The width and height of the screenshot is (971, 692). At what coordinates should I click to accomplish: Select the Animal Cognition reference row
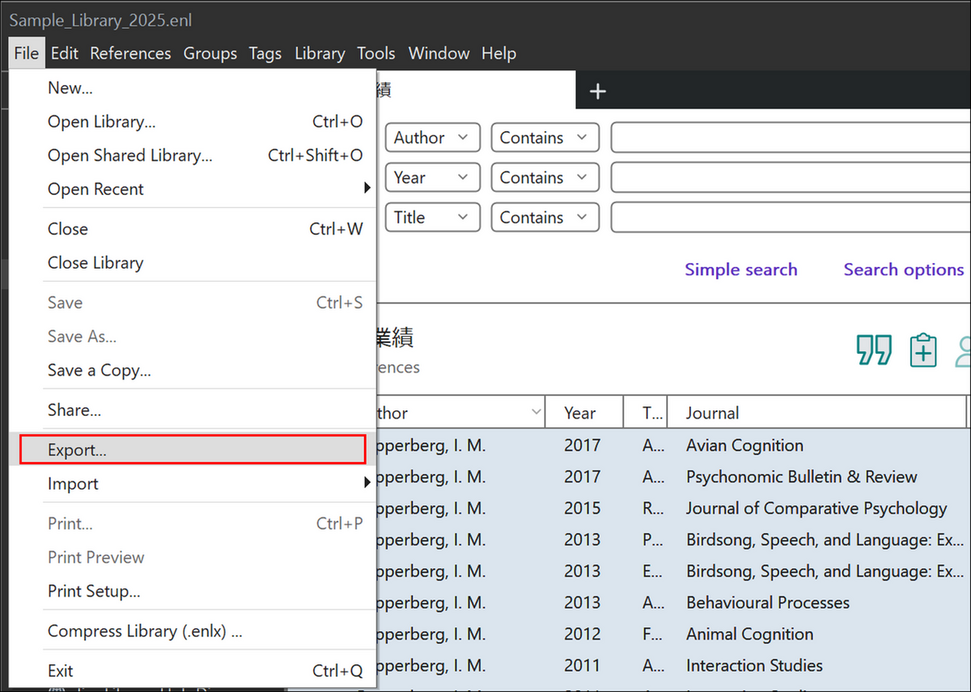click(x=673, y=634)
